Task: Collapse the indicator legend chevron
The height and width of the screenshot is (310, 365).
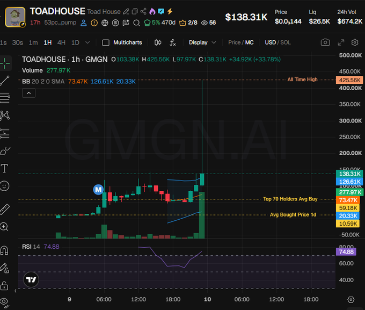Action: point(28,93)
